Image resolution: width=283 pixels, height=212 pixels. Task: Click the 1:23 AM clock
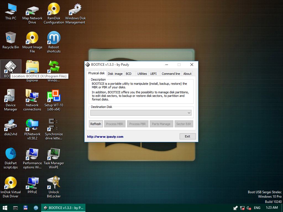(x=272, y=208)
